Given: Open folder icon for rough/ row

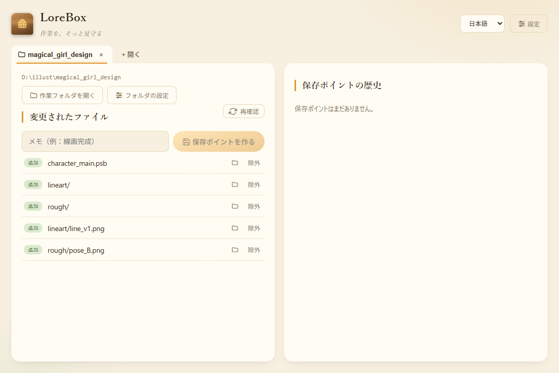Looking at the screenshot, I should [x=235, y=206].
